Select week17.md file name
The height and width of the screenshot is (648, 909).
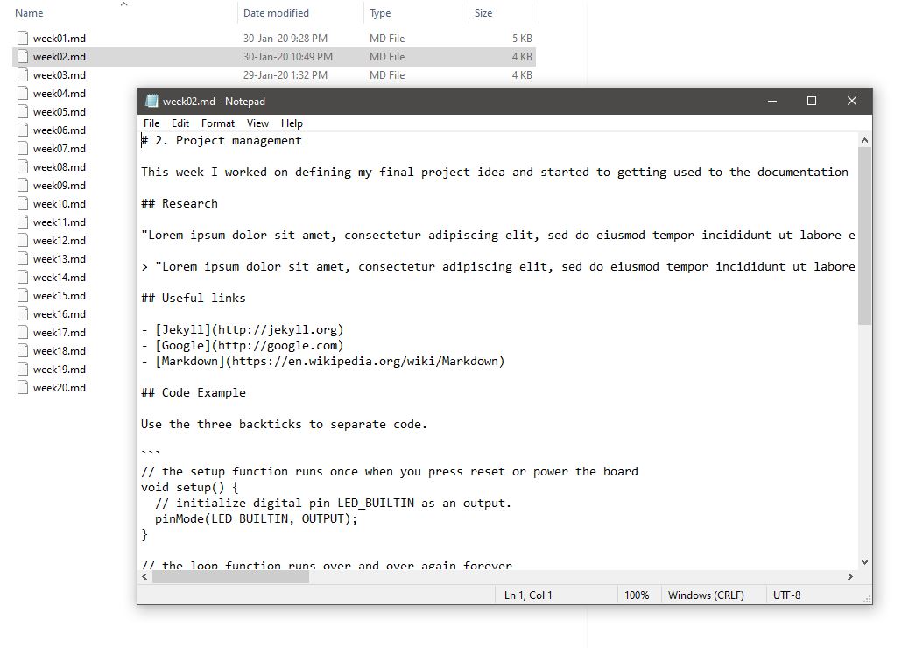60,333
